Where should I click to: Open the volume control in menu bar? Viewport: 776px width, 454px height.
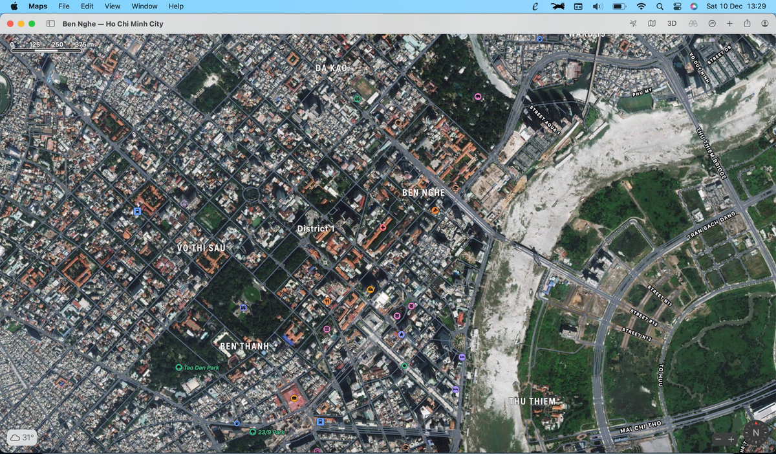(598, 6)
